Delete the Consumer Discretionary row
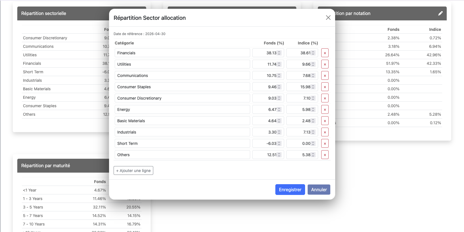The width and height of the screenshot is (464, 232). tap(325, 98)
